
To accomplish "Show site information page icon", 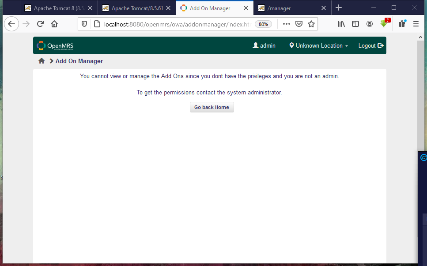I will (x=97, y=24).
